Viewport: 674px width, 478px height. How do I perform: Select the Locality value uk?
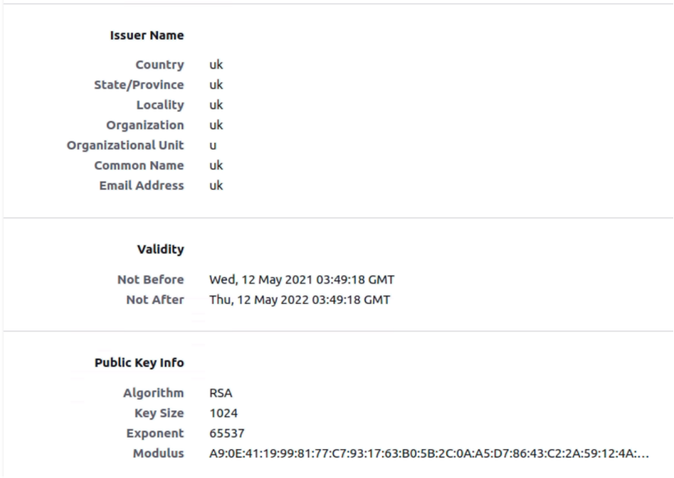[x=216, y=105]
